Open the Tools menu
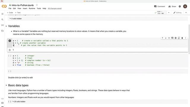 (39, 9)
